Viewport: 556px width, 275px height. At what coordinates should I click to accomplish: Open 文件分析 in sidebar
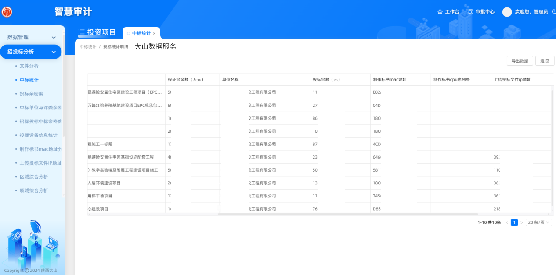click(29, 66)
